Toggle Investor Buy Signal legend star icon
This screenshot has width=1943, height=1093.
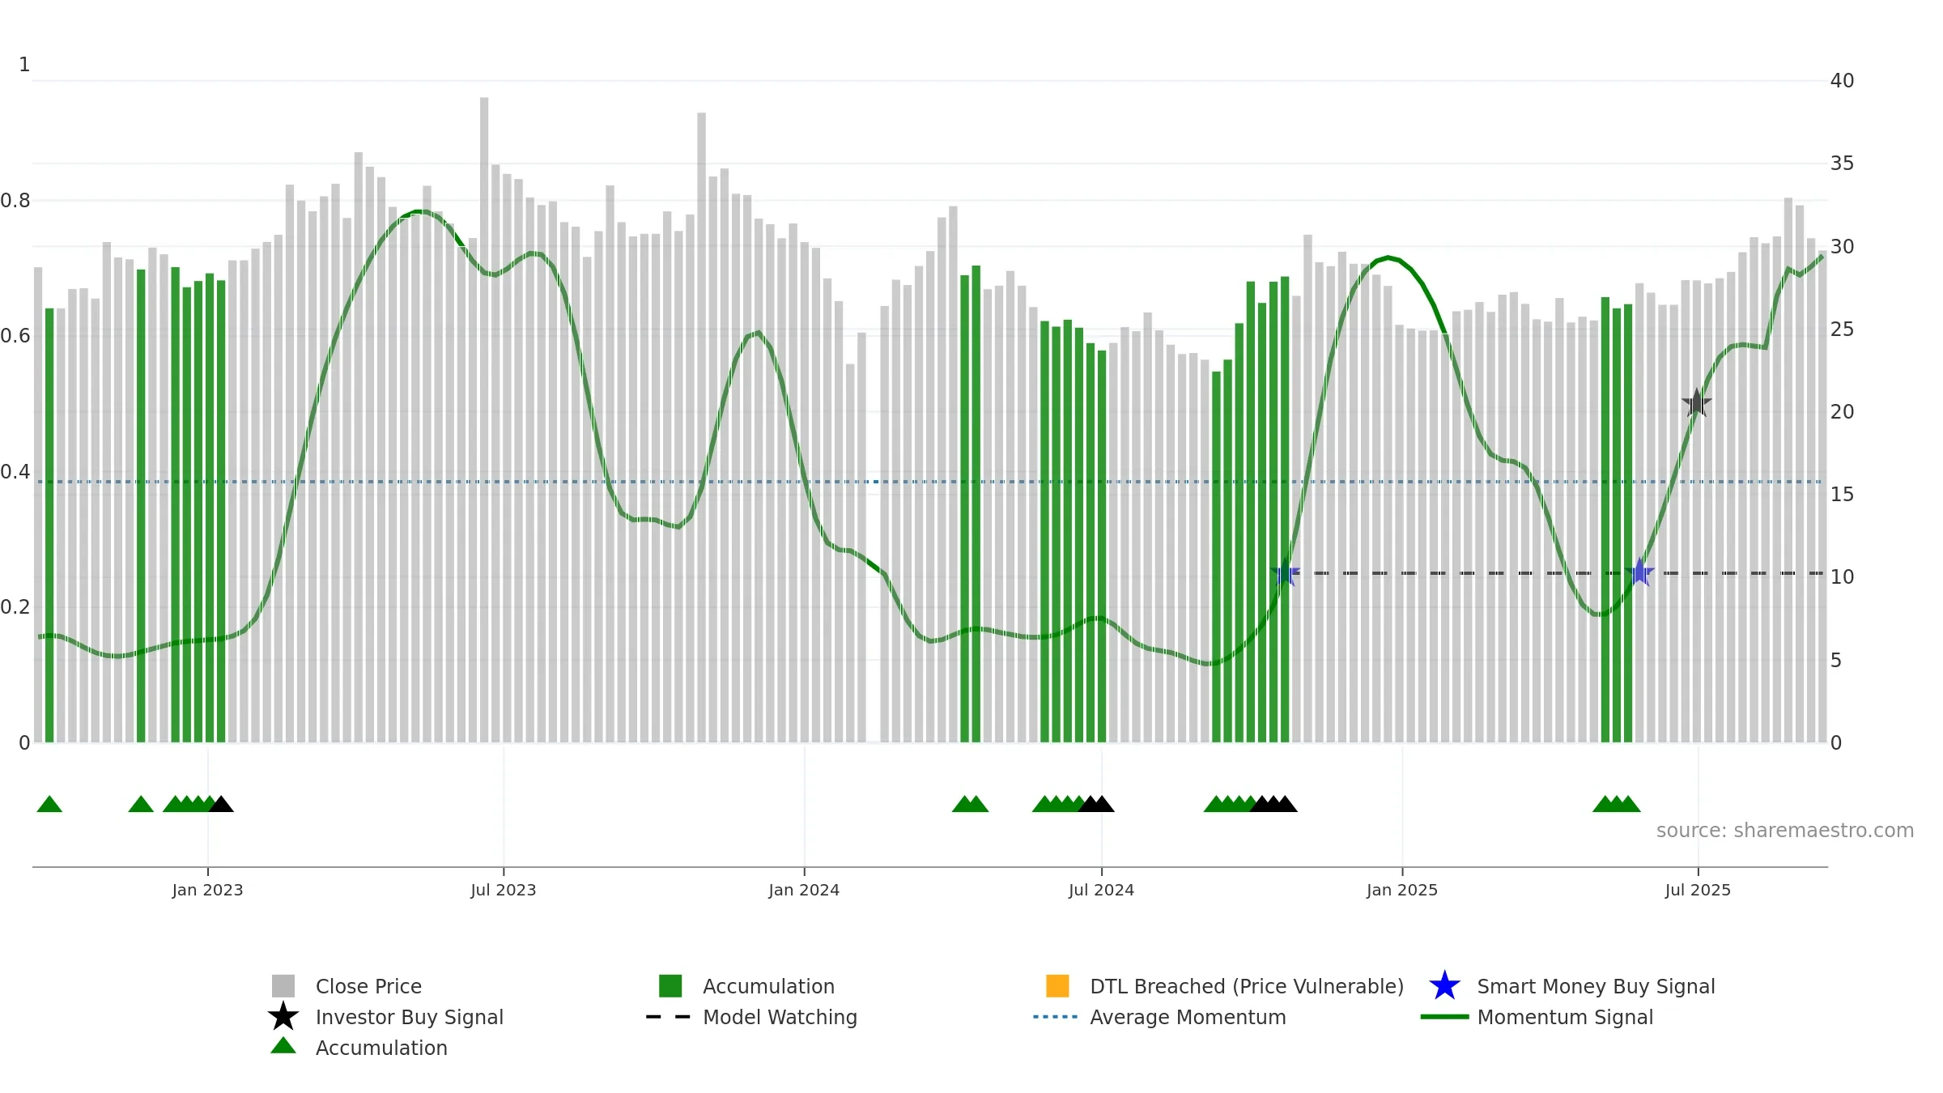coord(283,1016)
